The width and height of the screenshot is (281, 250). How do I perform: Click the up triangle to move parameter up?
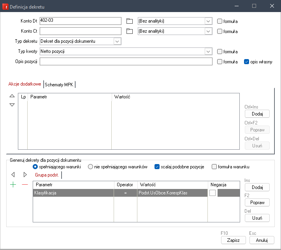click(x=12, y=96)
